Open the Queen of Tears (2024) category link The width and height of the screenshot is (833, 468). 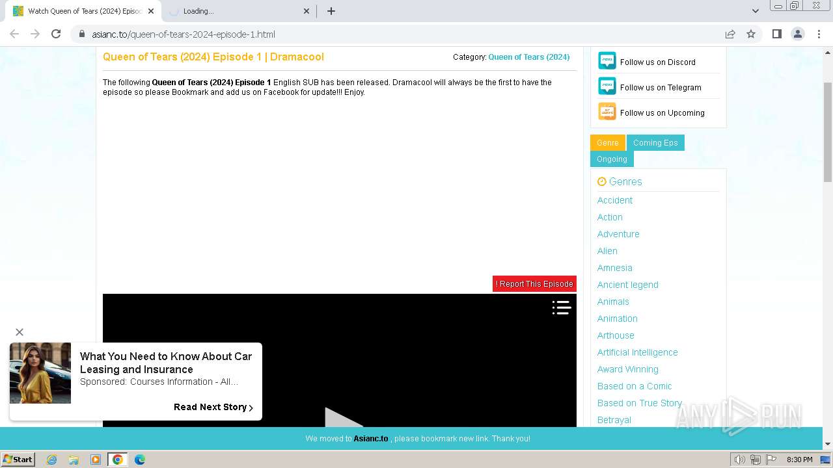pos(528,57)
